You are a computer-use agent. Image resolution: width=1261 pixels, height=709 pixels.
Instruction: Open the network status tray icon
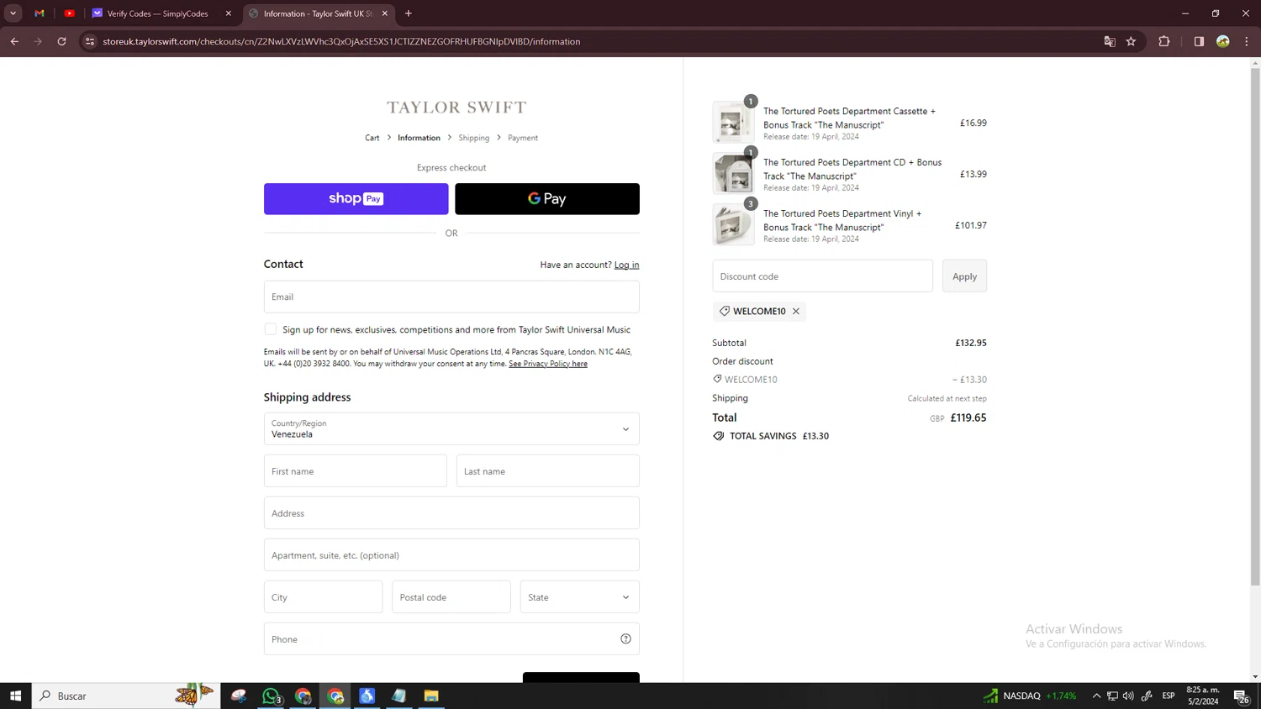pos(1112,696)
